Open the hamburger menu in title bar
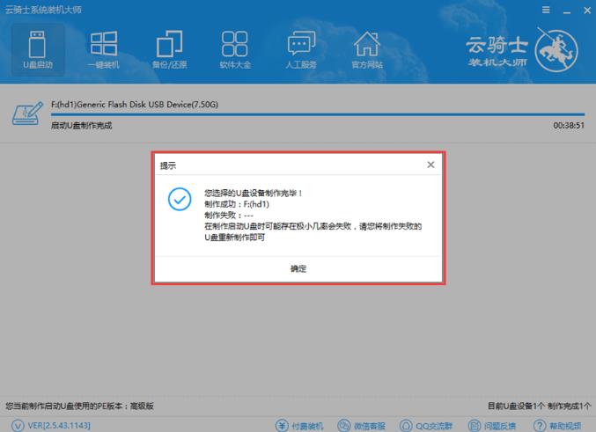The width and height of the screenshot is (596, 432). coord(546,10)
